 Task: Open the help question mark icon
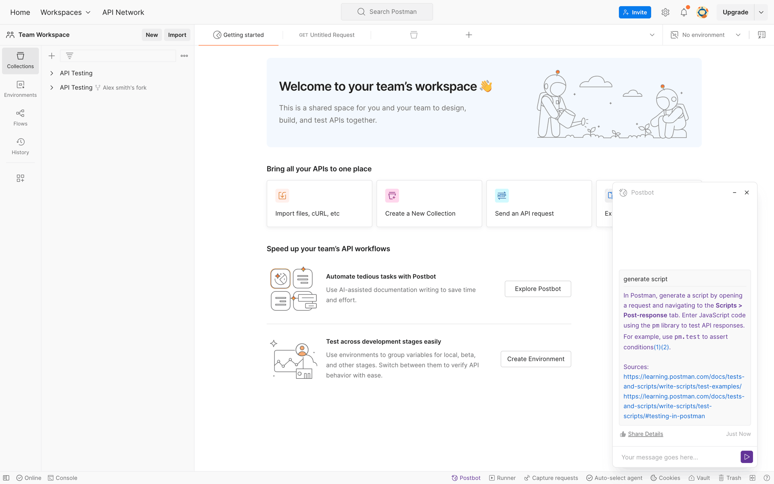766,478
